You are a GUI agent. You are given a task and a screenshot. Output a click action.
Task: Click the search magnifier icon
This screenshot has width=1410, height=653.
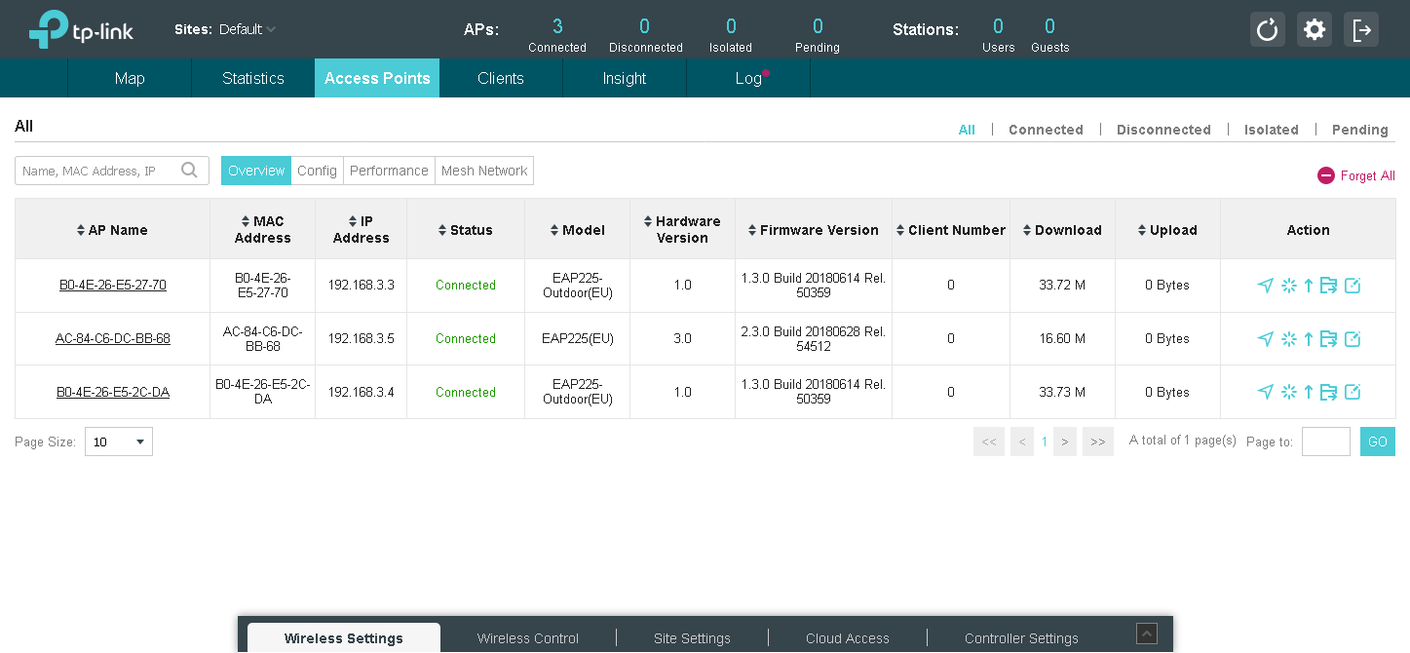point(190,171)
